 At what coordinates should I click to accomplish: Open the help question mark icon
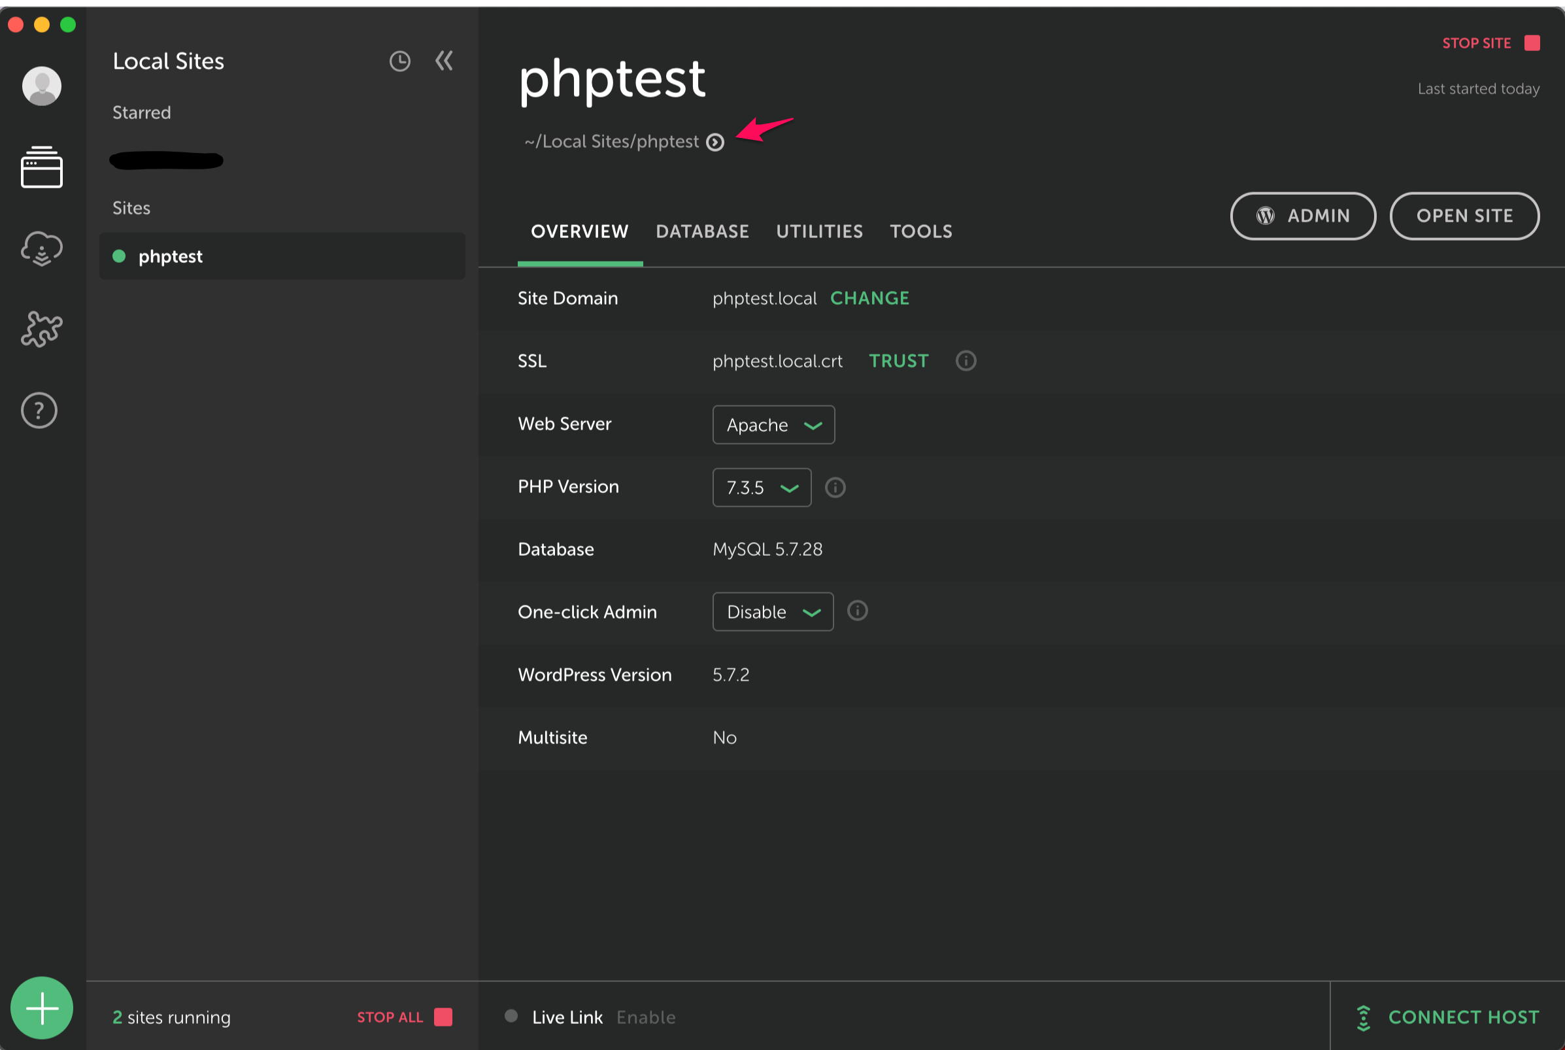click(x=39, y=410)
